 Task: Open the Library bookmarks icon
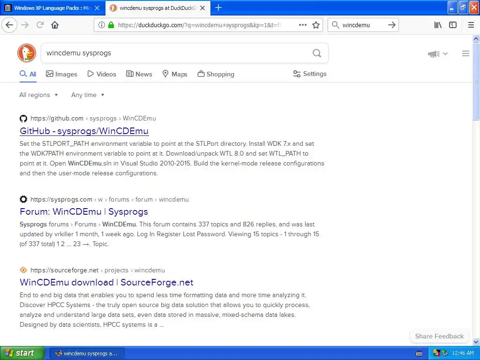point(438,25)
